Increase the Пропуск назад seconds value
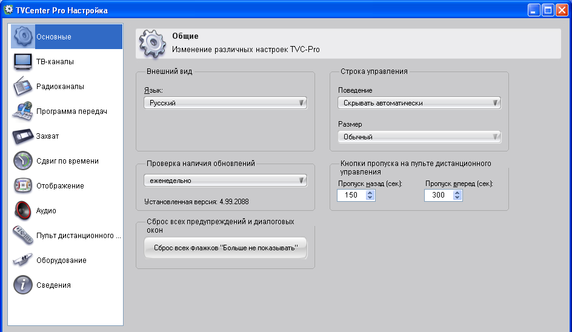 (x=370, y=192)
